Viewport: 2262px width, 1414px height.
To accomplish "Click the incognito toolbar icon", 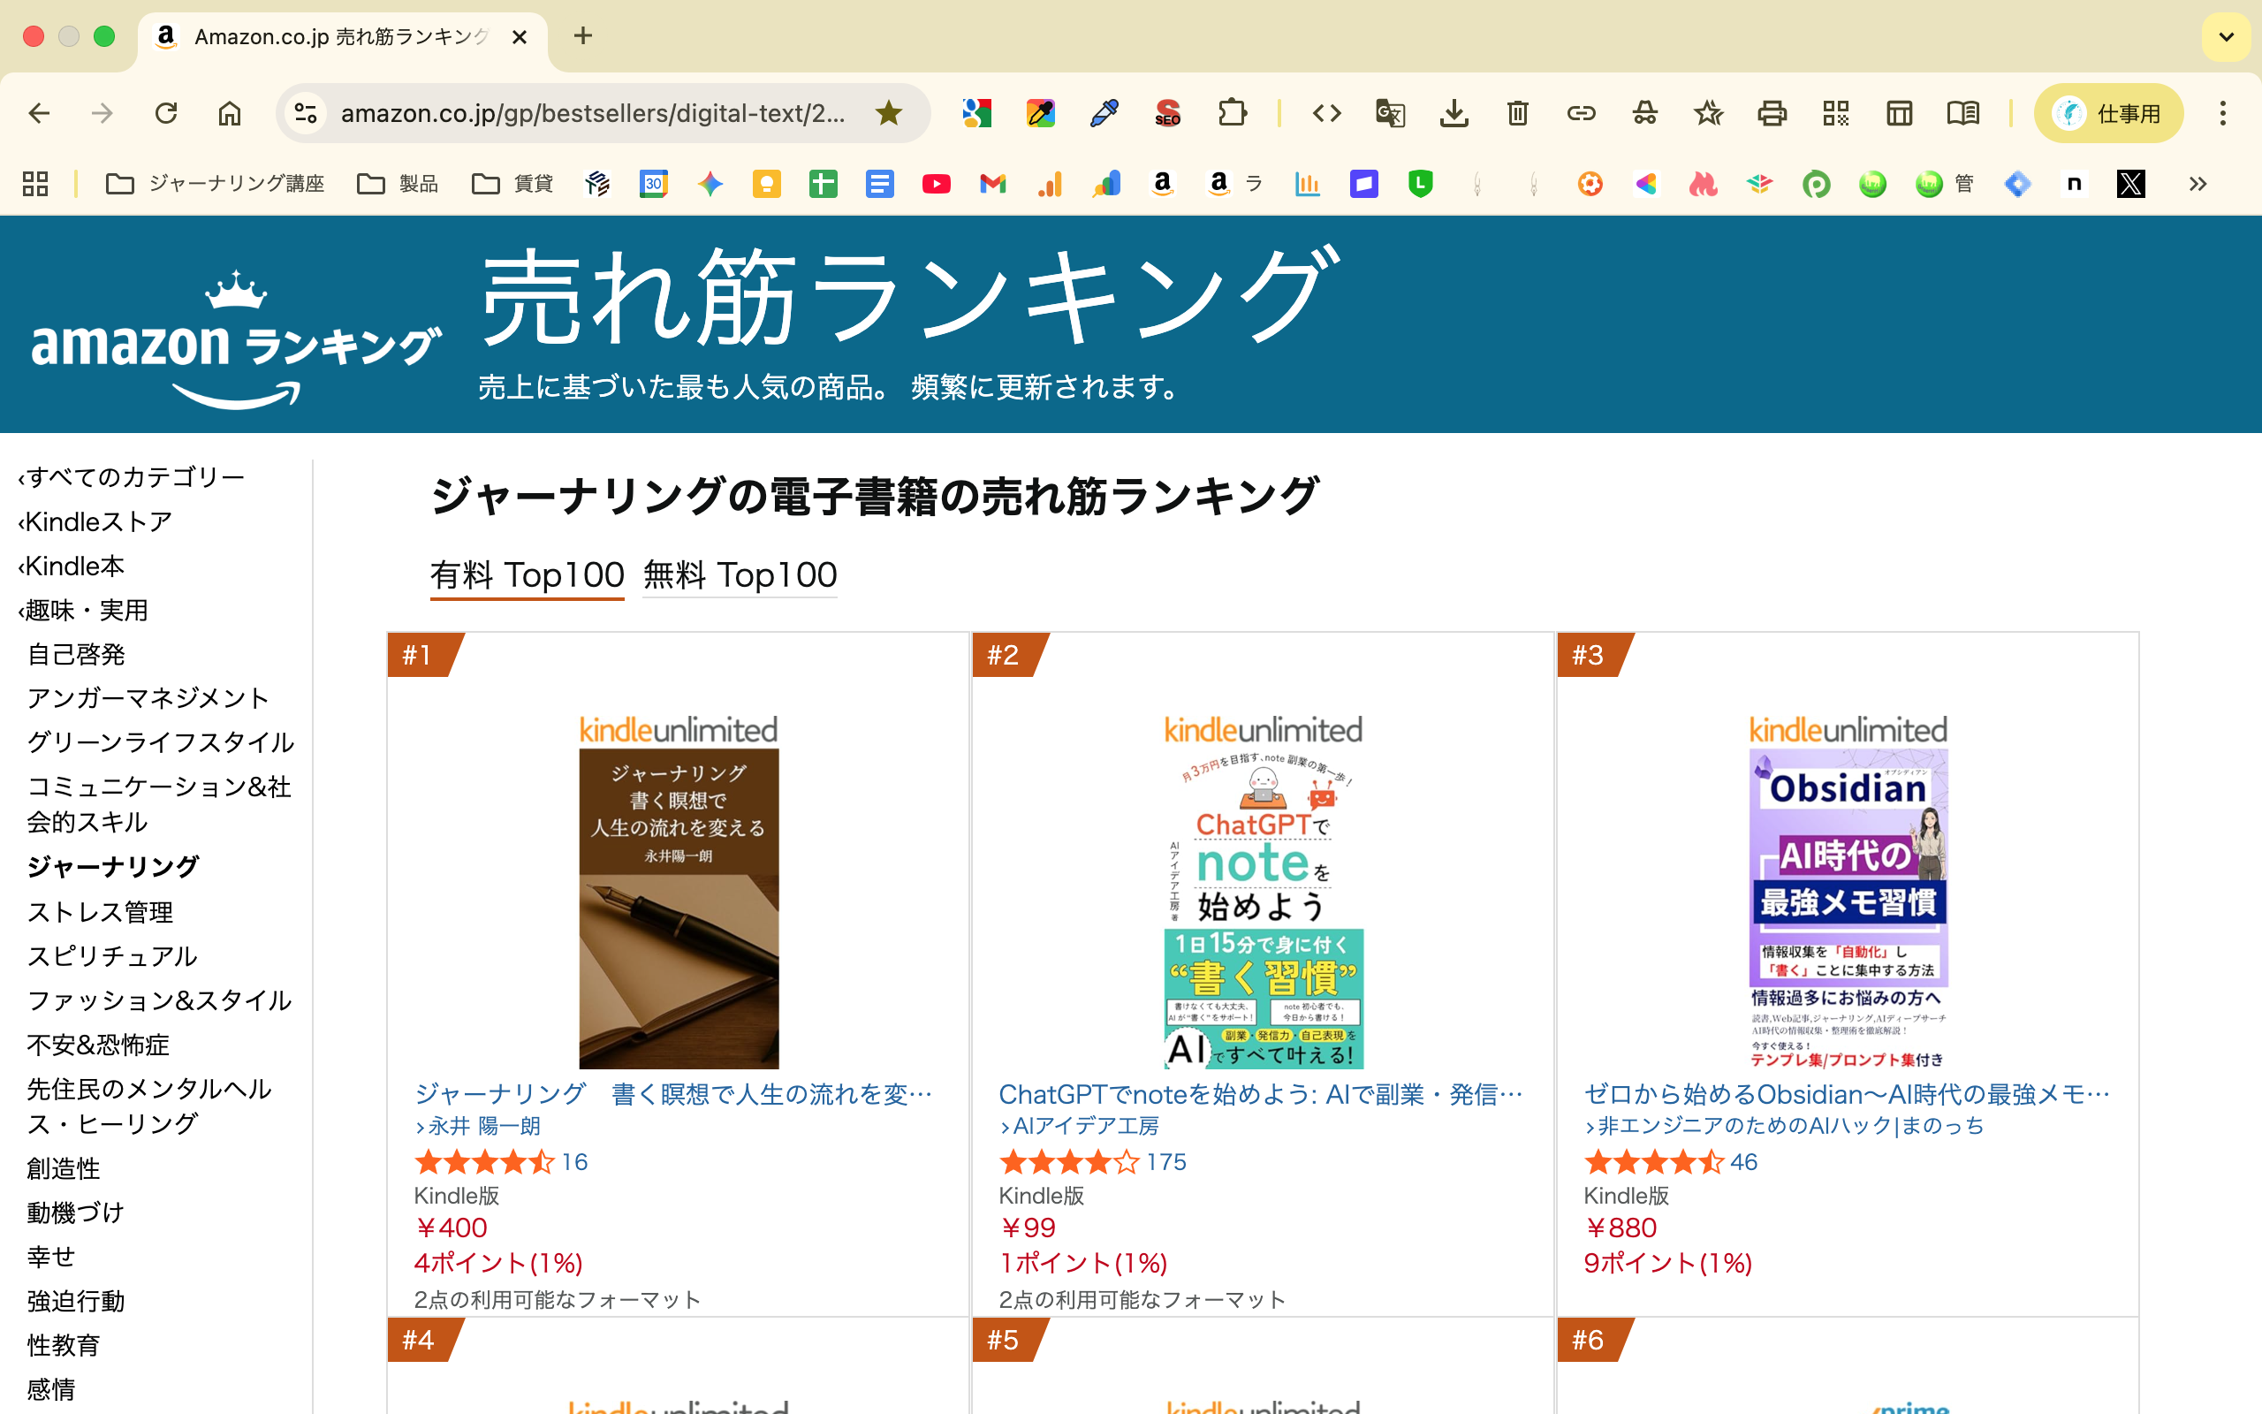I will 1645,113.
